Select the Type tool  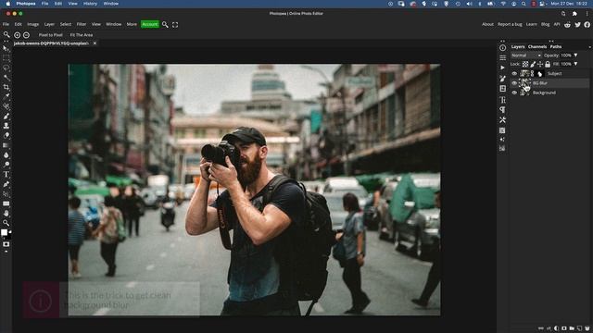click(x=6, y=175)
